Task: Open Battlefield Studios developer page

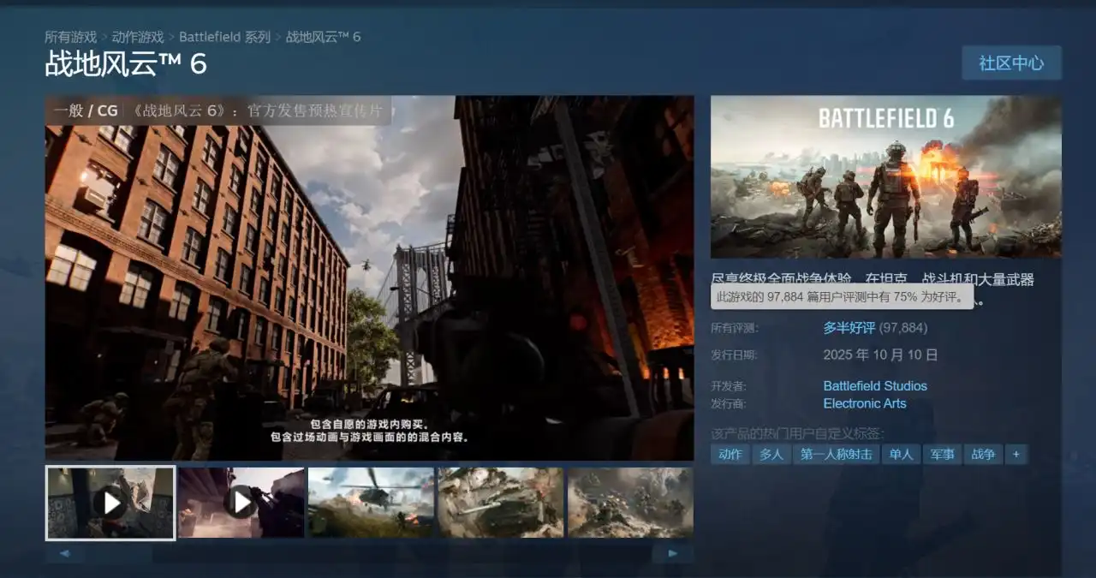Action: coord(875,386)
